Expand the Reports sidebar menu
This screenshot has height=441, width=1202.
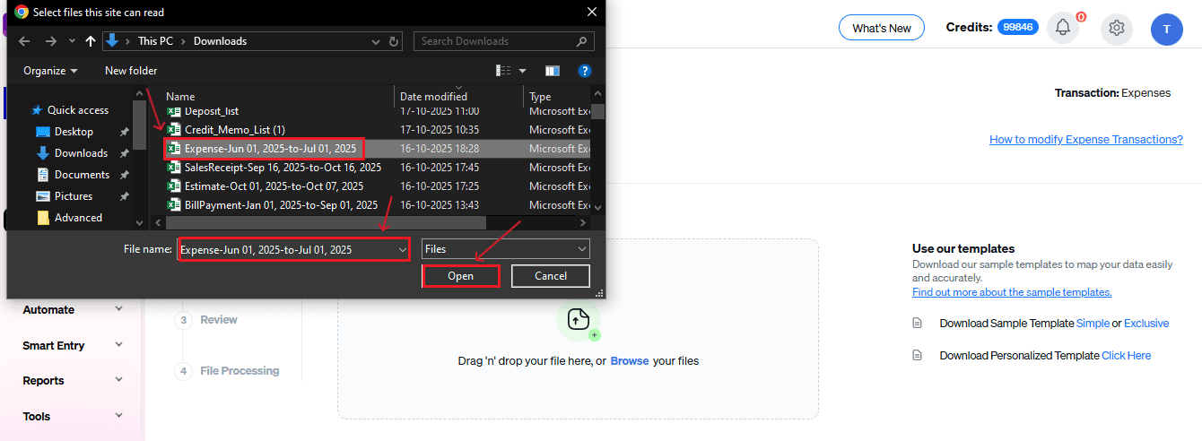(74, 380)
